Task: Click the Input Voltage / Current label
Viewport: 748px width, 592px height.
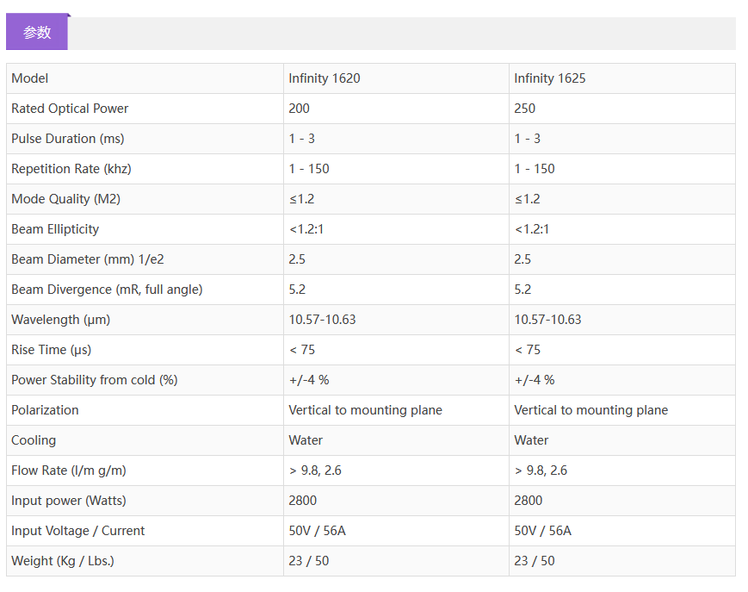Action: tap(77, 531)
